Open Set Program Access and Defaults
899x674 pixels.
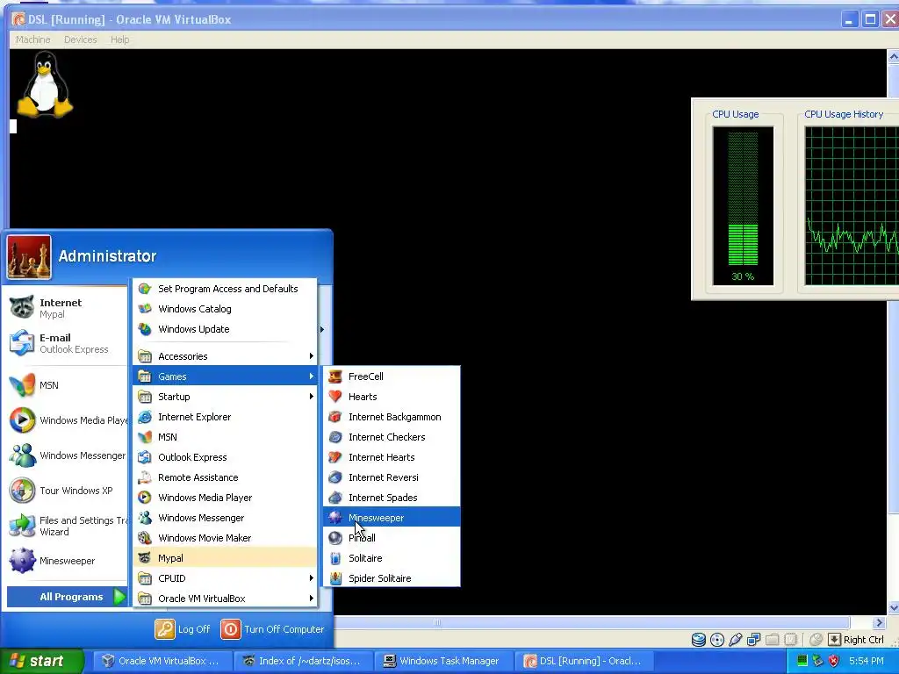(225, 289)
